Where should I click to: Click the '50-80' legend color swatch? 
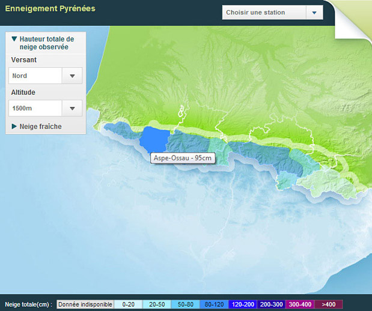point(186,304)
